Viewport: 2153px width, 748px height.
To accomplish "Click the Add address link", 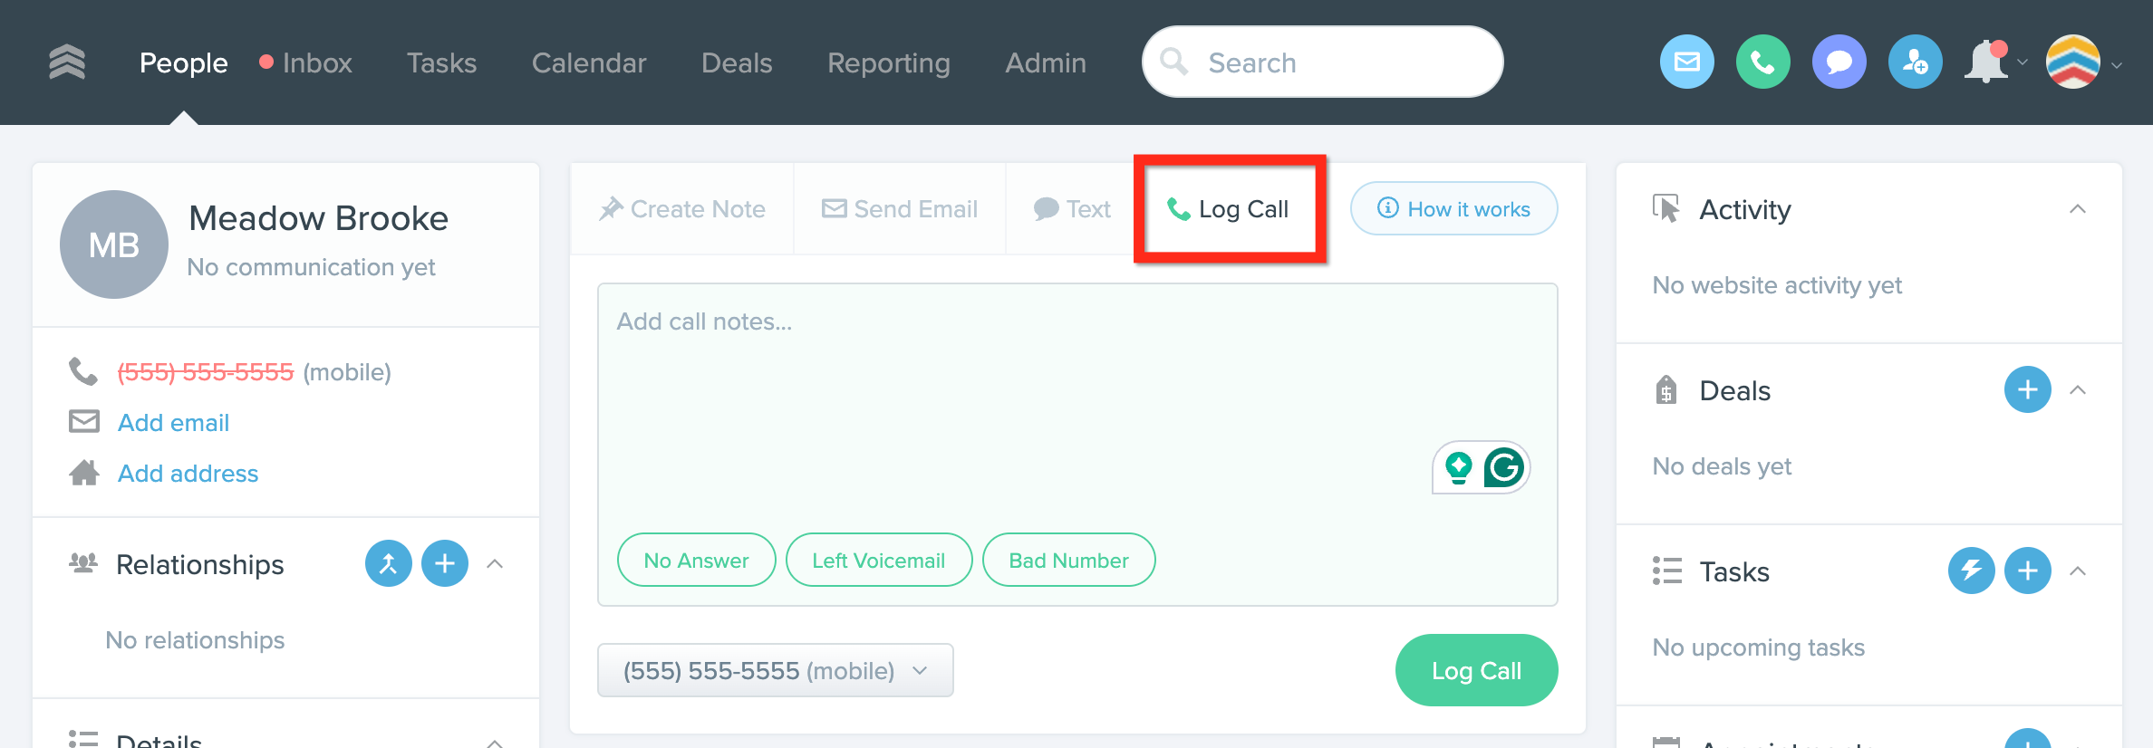I will coord(188,474).
